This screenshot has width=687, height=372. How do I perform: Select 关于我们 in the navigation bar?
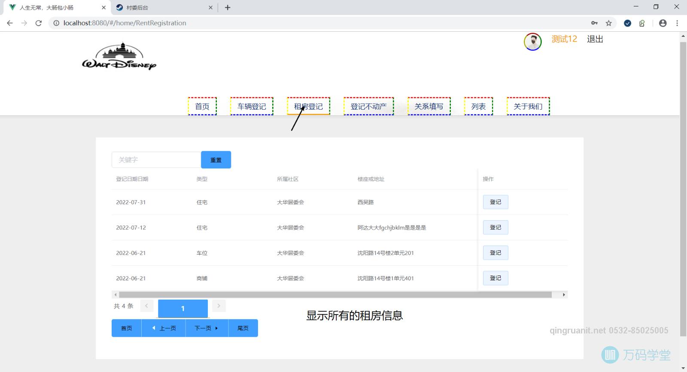(528, 106)
